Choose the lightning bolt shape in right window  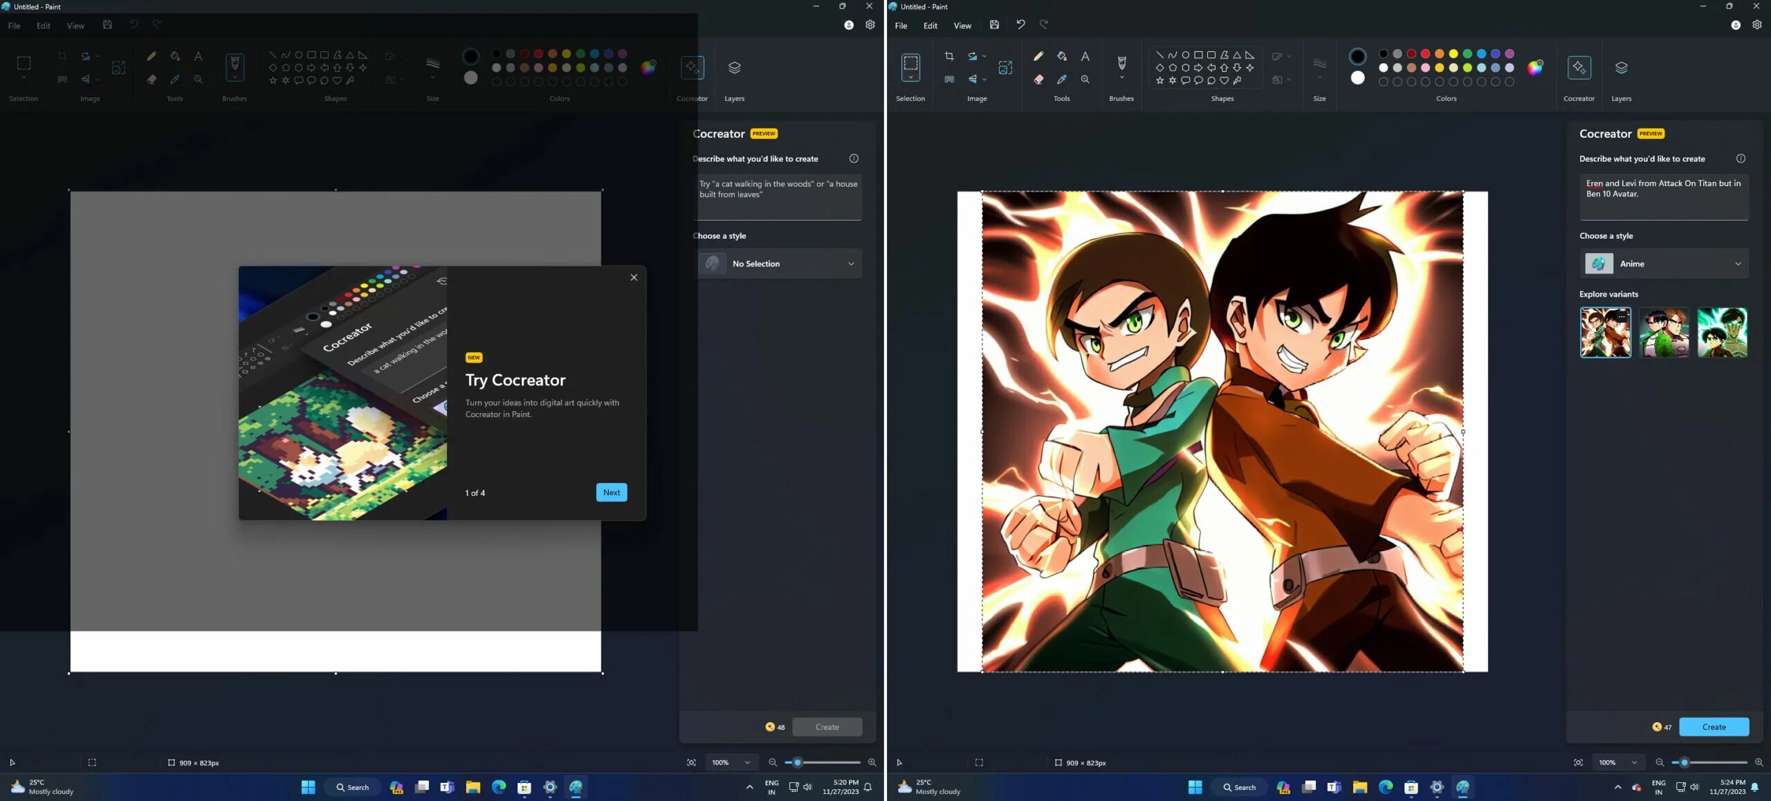point(1237,80)
